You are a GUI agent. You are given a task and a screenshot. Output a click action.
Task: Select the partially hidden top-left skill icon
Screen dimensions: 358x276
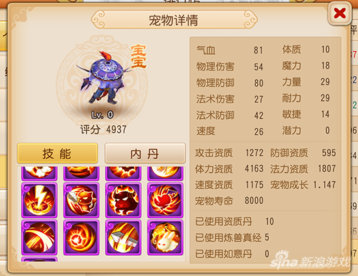[x=39, y=173]
